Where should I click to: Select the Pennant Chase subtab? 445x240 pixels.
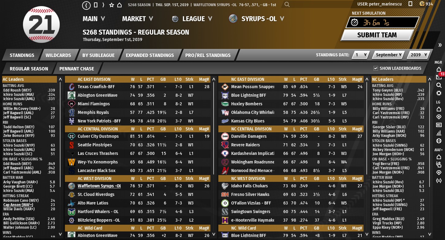pos(77,69)
